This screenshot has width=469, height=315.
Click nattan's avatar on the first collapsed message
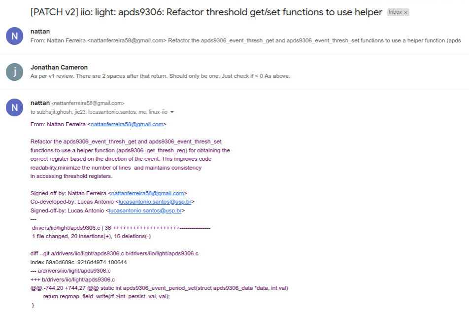coord(14,36)
